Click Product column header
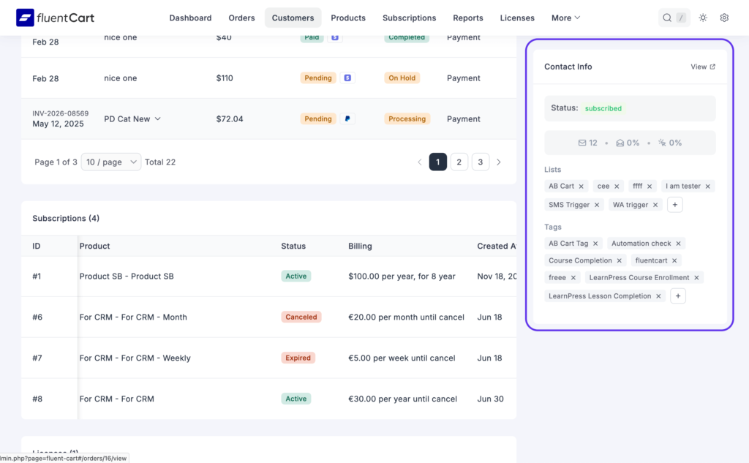This screenshot has width=749, height=463. (x=94, y=246)
